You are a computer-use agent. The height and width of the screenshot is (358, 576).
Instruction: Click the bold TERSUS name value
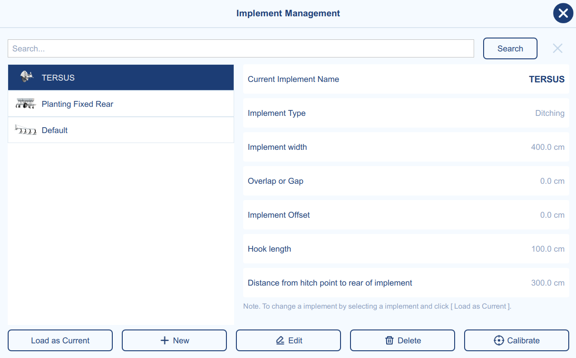[547, 79]
